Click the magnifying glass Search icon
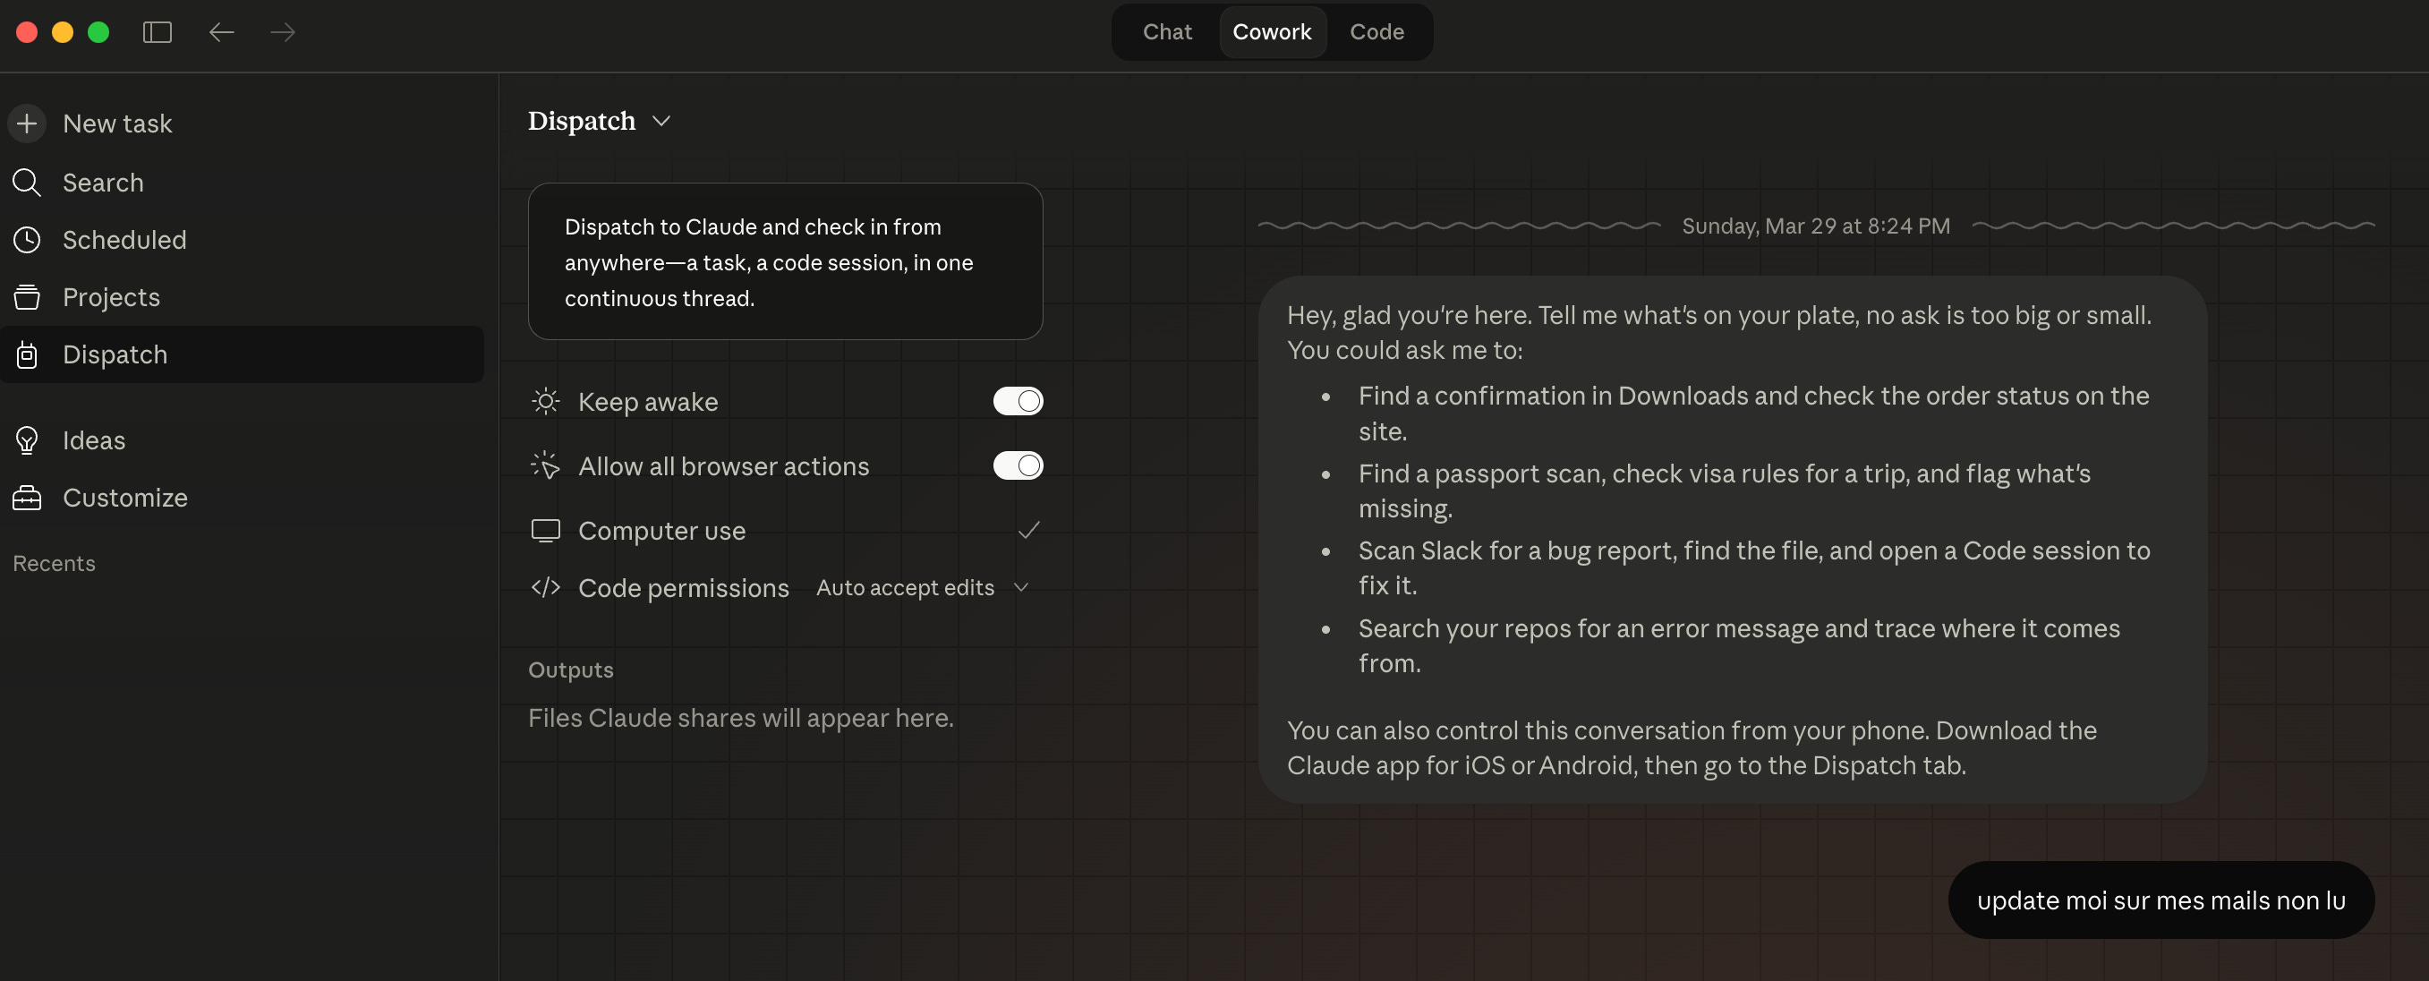This screenshot has height=981, width=2429. [x=28, y=182]
